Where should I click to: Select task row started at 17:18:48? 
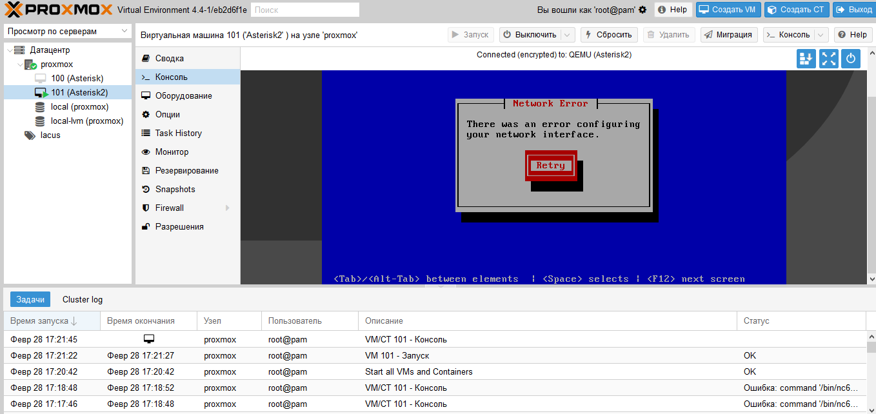point(435,388)
